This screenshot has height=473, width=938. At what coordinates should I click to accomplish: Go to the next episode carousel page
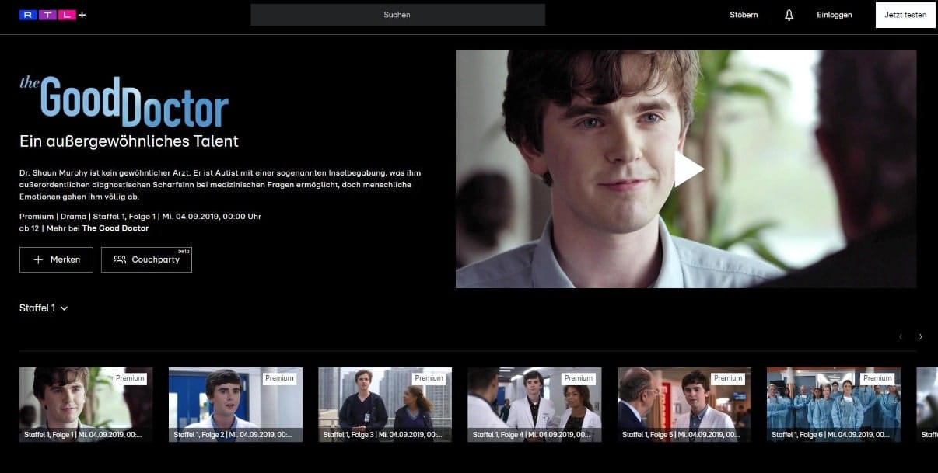coord(920,336)
